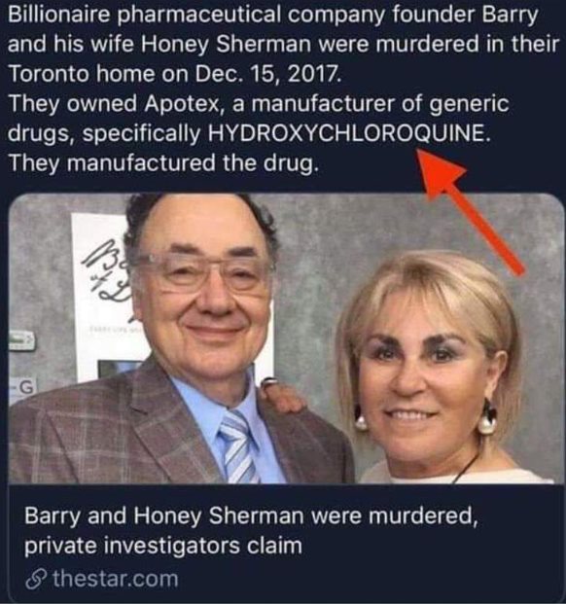Click the hand resting on the man's shoulder
This screenshot has width=566, height=604.
tap(283, 399)
